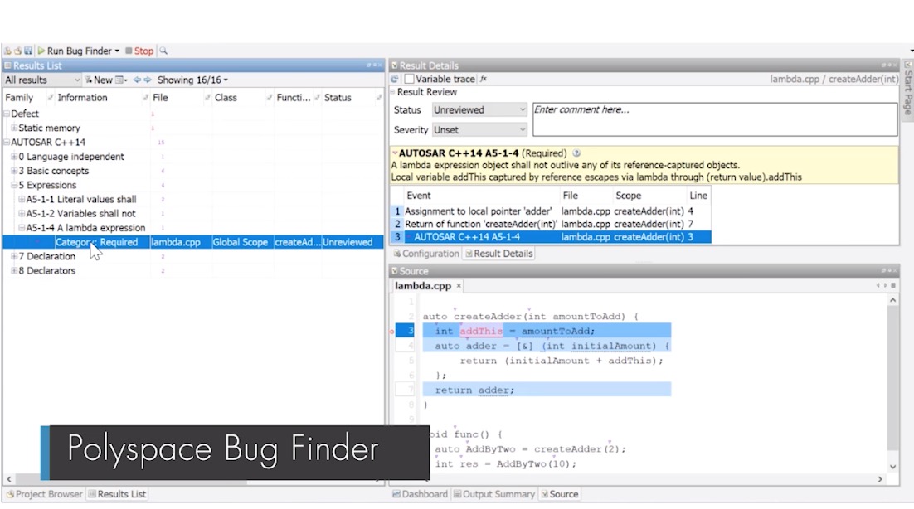Screen dimensions: 914x509
Task: Collapse the 5 Expressions node
Action: (14, 185)
